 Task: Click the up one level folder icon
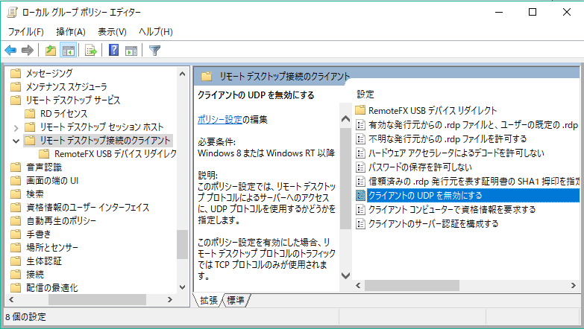tap(50, 50)
